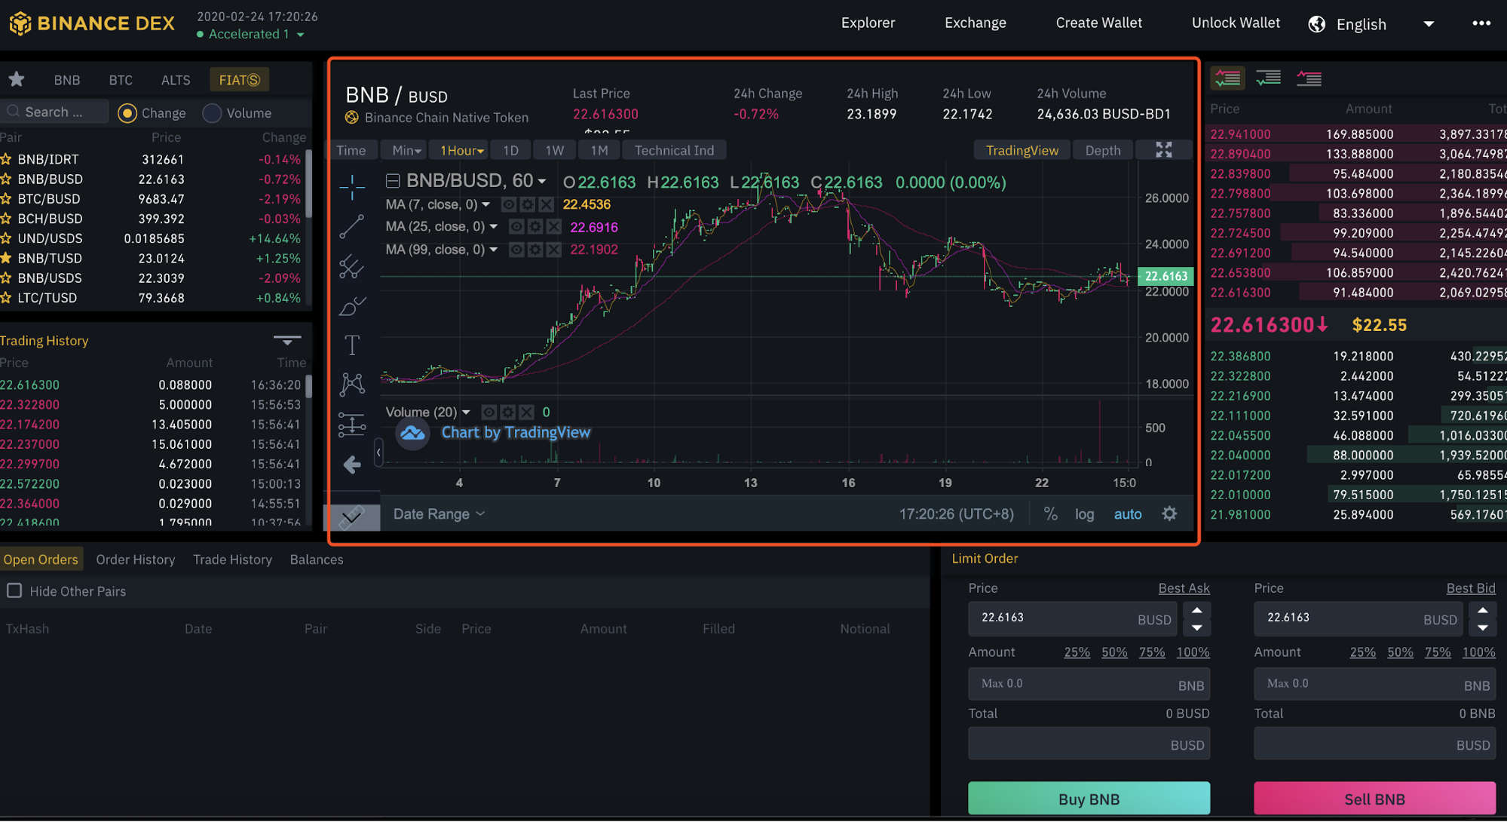Viewport: 1507px width, 822px height.
Task: Click the pair search field
Action: coord(55,112)
